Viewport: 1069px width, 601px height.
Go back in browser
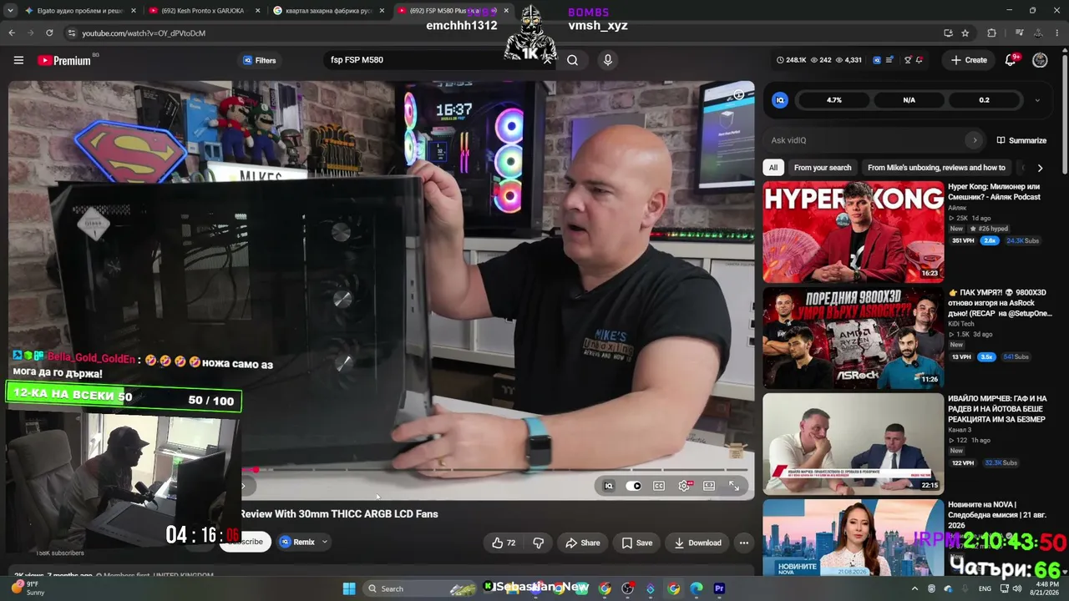pos(12,33)
